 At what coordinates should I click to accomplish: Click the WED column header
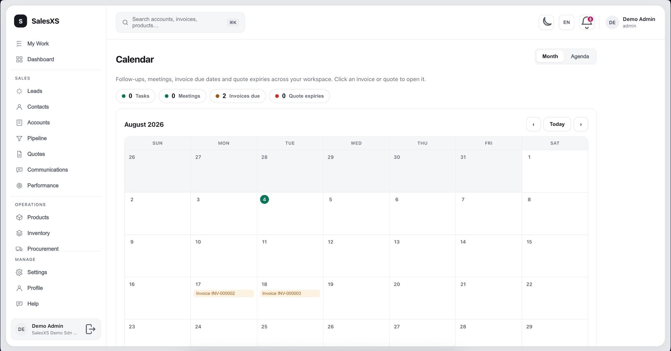(356, 143)
